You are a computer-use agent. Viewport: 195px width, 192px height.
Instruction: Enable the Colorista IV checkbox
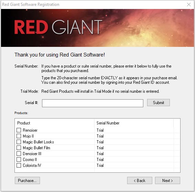19,165
